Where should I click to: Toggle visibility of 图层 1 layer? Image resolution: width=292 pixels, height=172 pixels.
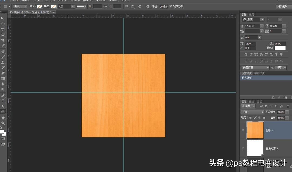(243, 130)
